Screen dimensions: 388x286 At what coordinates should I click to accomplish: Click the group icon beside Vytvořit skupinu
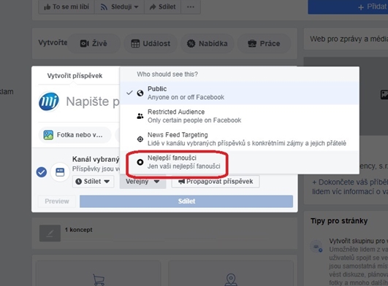(x=316, y=246)
